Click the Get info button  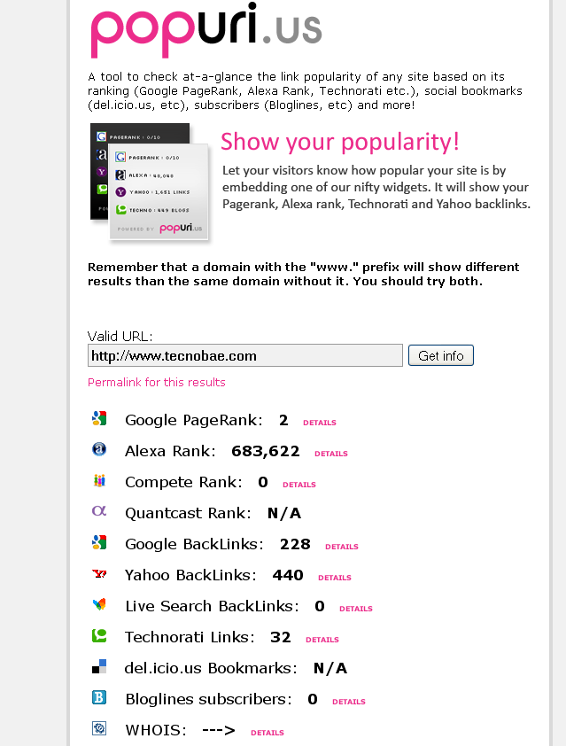point(441,355)
